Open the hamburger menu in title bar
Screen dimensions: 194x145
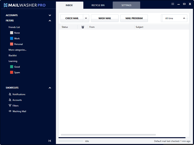pos(173,4)
